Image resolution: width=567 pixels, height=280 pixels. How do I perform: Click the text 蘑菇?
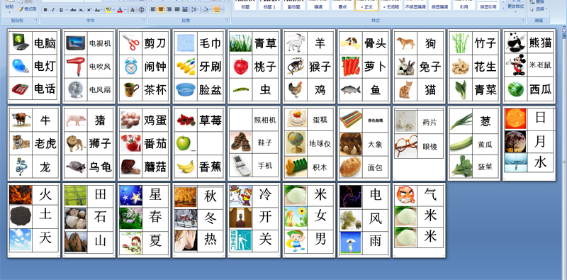pos(155,167)
